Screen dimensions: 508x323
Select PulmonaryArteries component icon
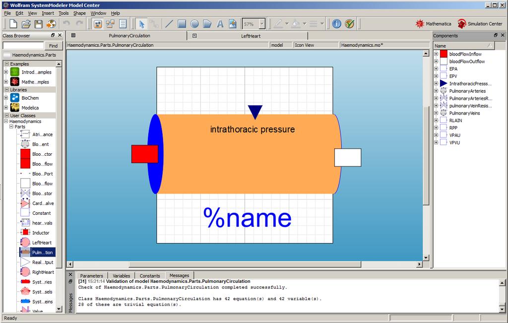click(444, 91)
